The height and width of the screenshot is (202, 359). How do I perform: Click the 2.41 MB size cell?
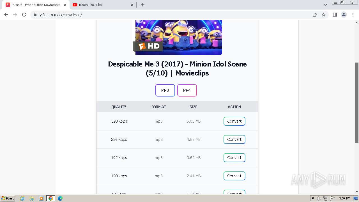click(194, 176)
